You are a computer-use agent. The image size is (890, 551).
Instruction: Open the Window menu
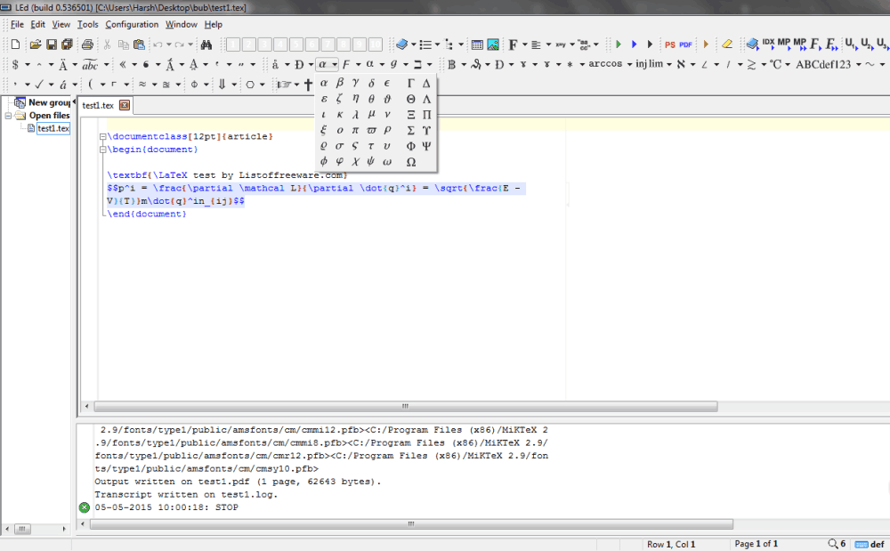click(181, 24)
